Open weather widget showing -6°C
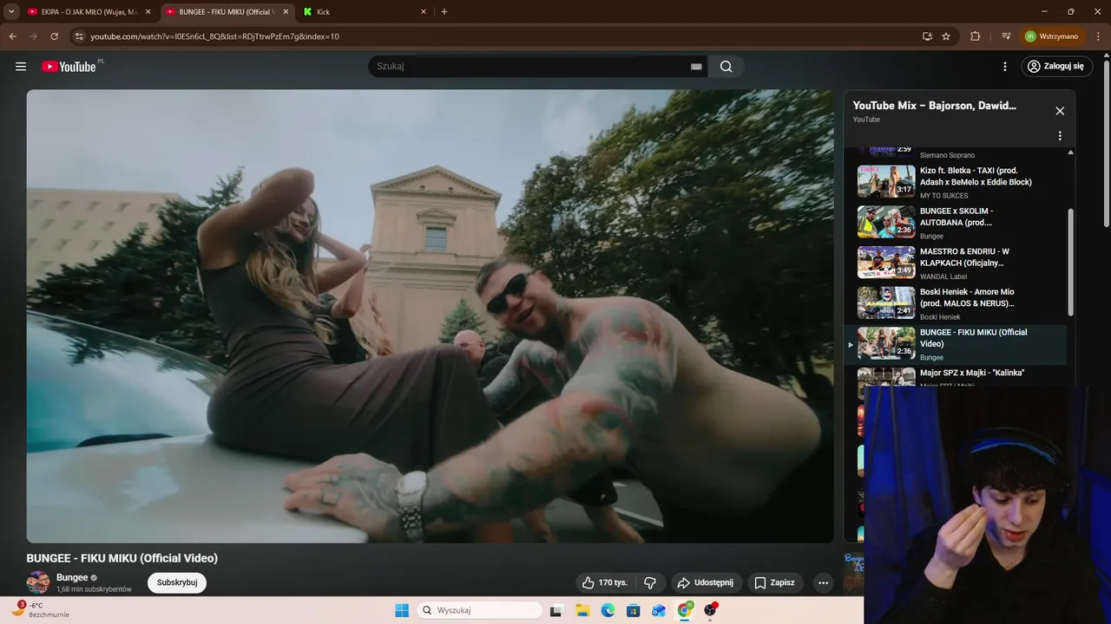 click(42, 610)
